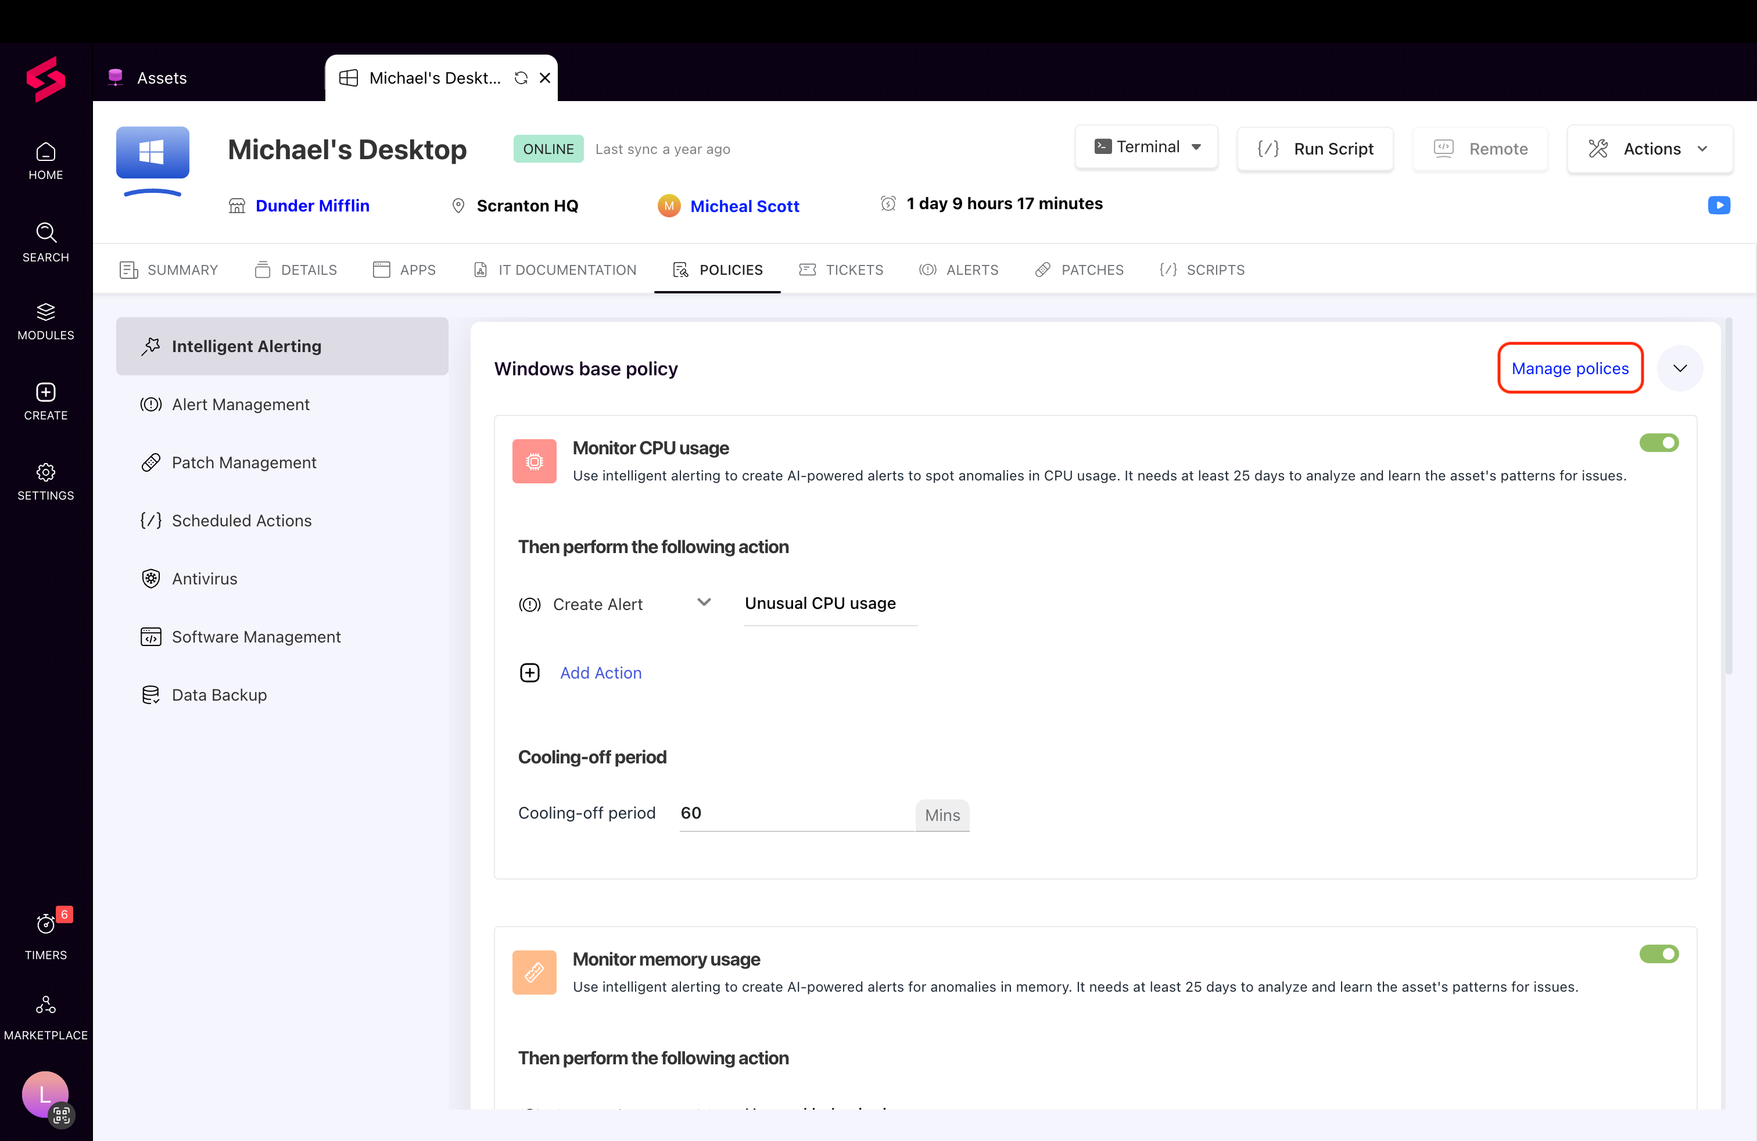The image size is (1757, 1141).
Task: Refresh the Michael's Desktop tab
Action: (x=521, y=78)
